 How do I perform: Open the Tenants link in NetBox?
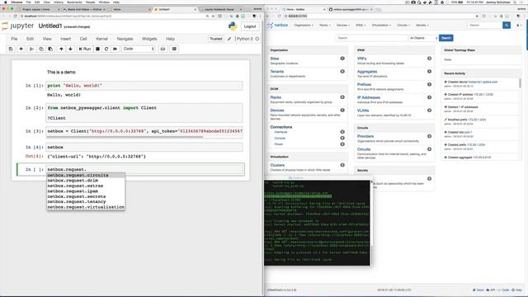pos(277,72)
